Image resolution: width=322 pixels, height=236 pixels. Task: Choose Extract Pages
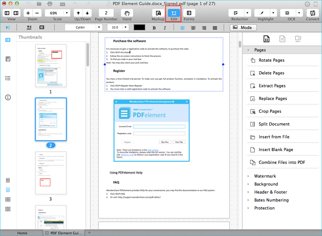(x=283, y=86)
